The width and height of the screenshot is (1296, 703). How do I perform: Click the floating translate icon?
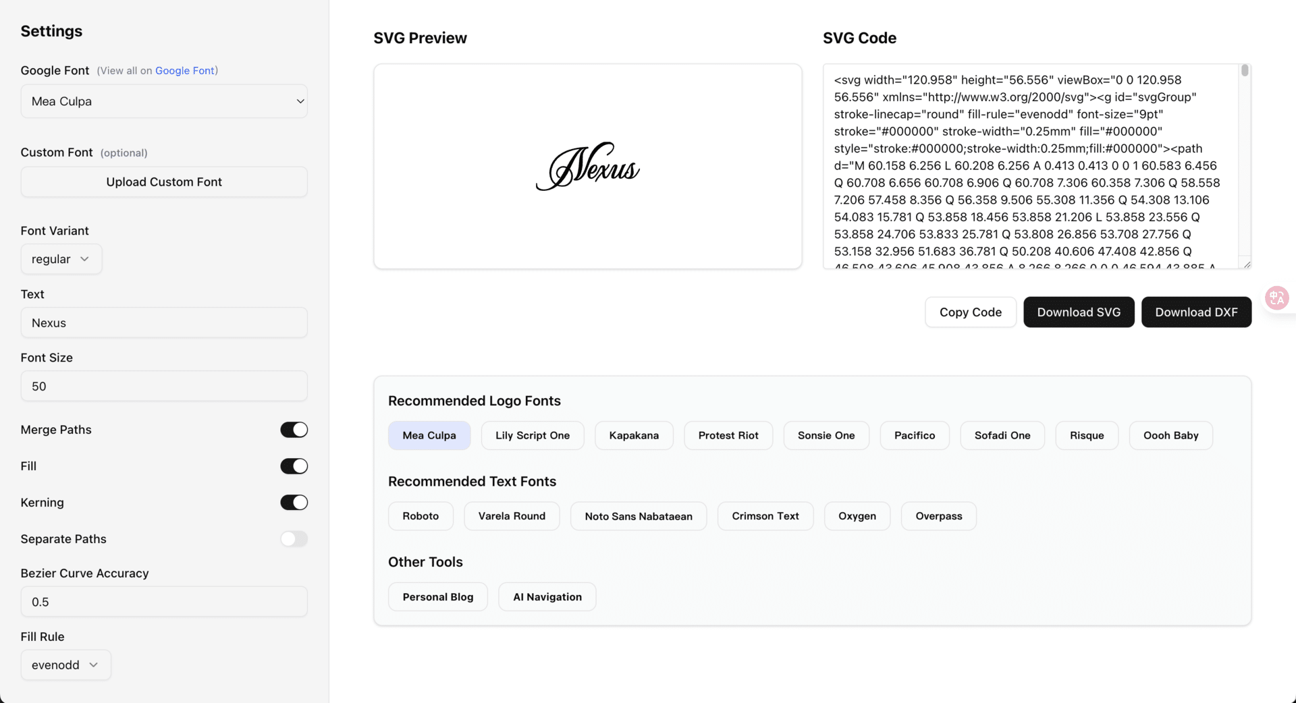[1276, 298]
